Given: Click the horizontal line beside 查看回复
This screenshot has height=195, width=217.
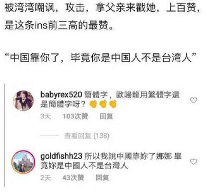Looking at the screenshot, I should (49, 135).
